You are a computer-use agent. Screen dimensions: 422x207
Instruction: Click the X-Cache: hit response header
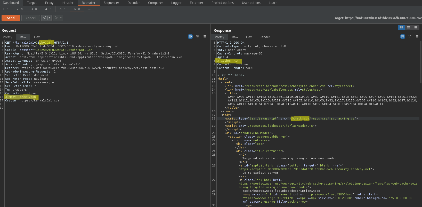pos(228,61)
